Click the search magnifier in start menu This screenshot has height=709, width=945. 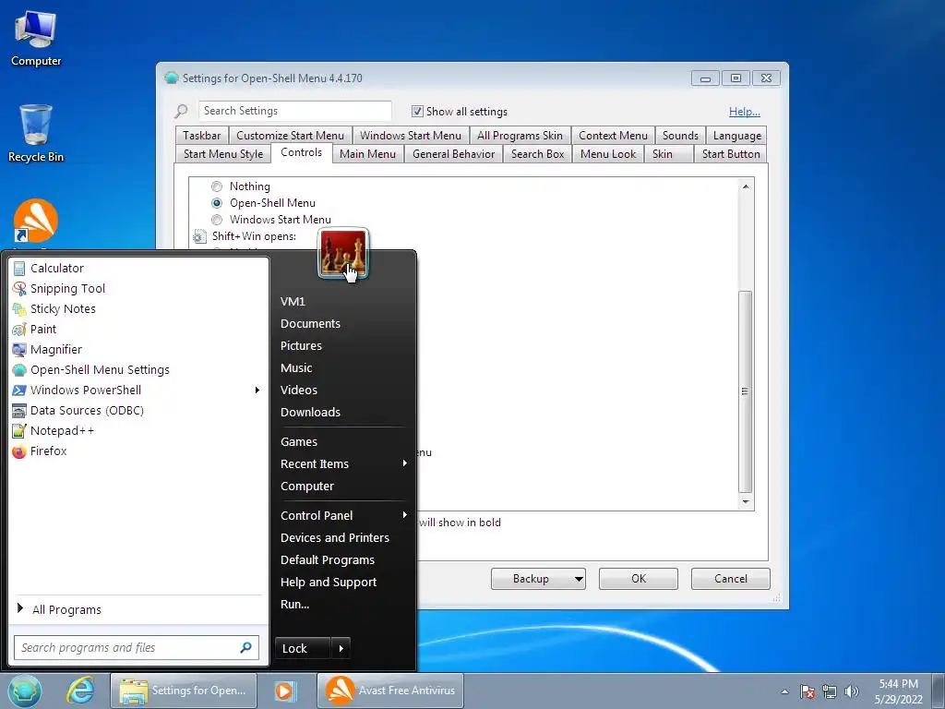245,647
